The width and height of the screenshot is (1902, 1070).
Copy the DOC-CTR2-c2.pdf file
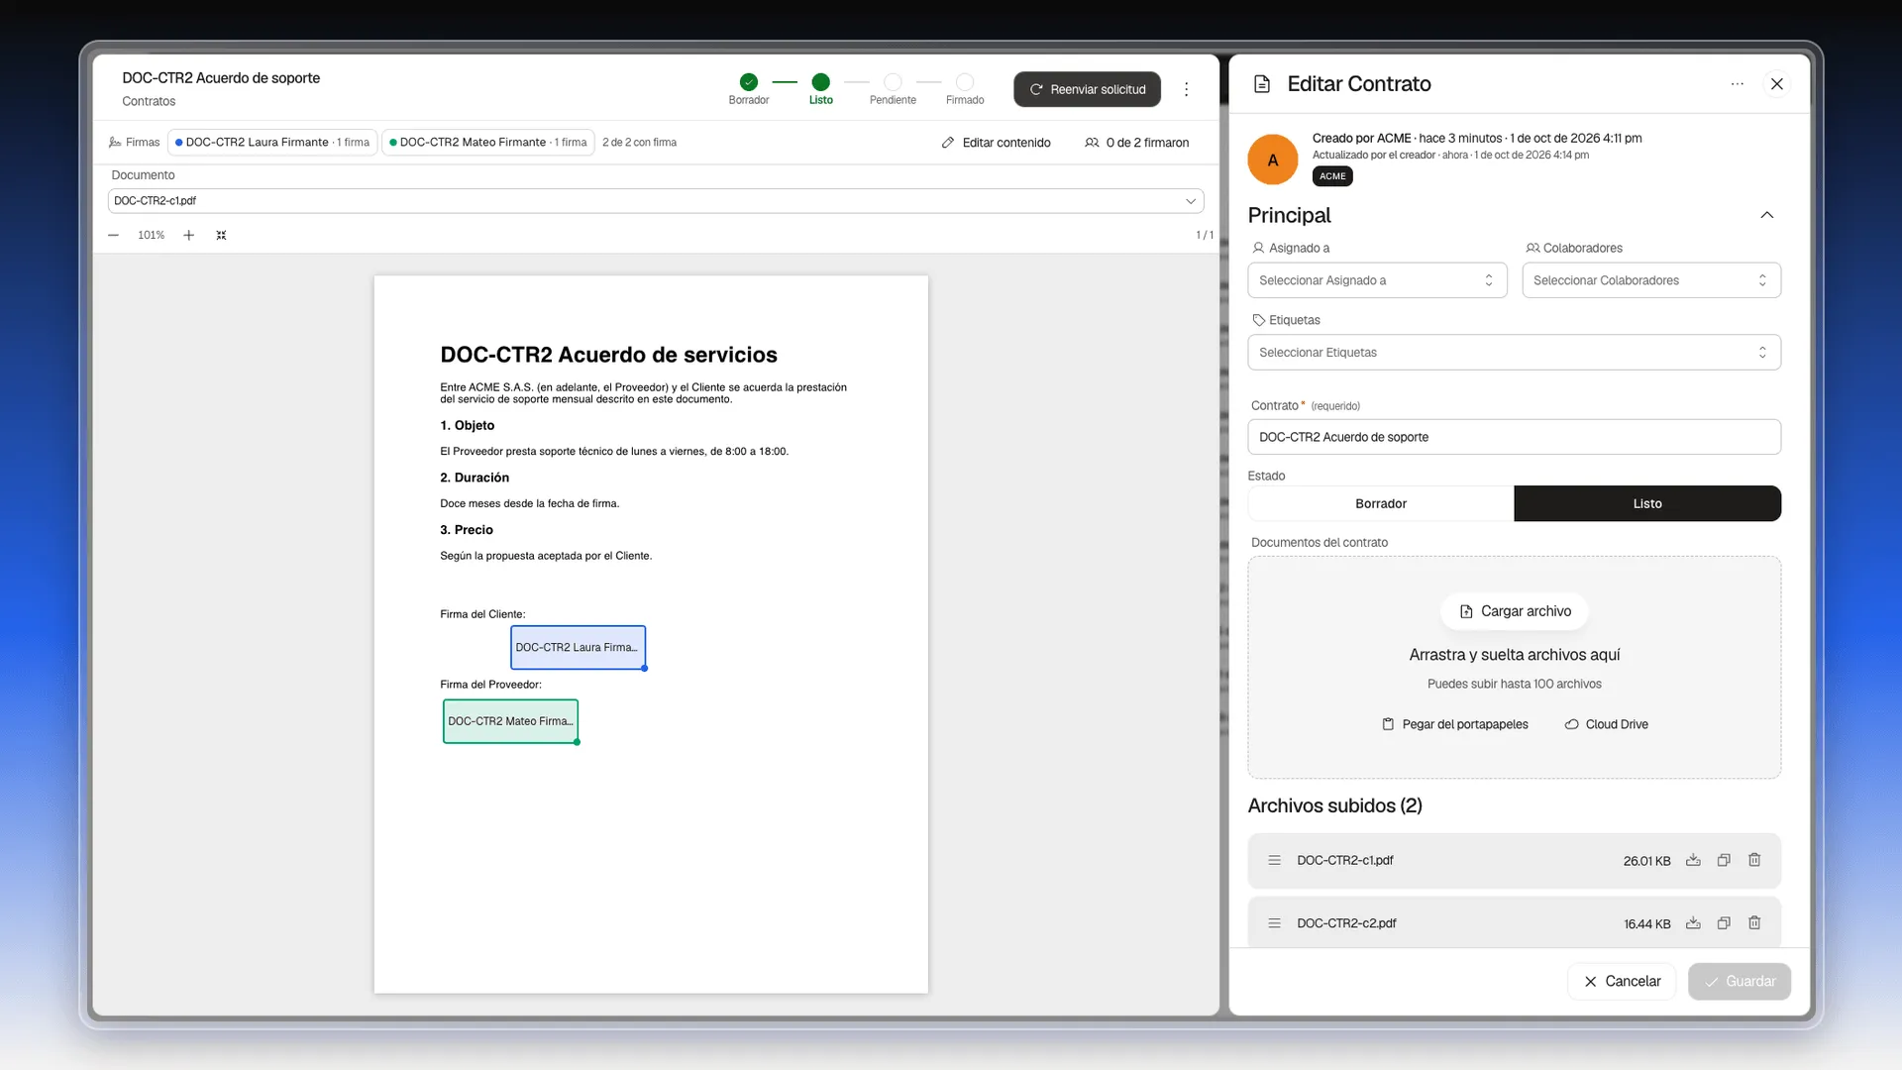[1724, 923]
